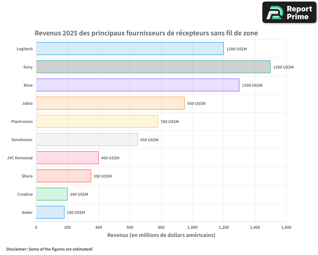This screenshot has width=318, height=255.
Task: Click the purple Bose bar
Action: pos(138,85)
